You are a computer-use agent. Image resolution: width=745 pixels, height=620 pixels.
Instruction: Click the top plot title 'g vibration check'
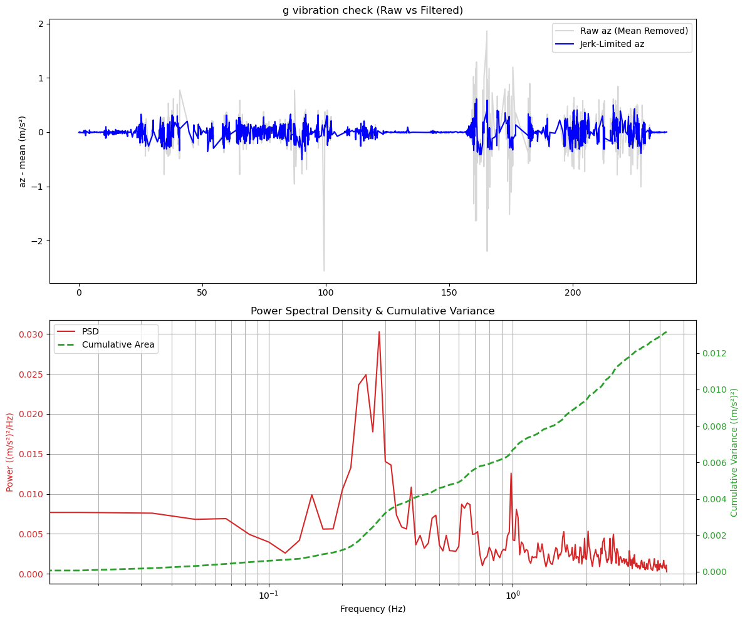(372, 10)
